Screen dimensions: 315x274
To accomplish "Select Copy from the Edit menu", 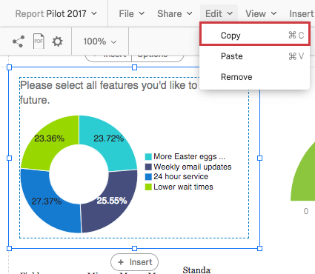I will click(255, 36).
